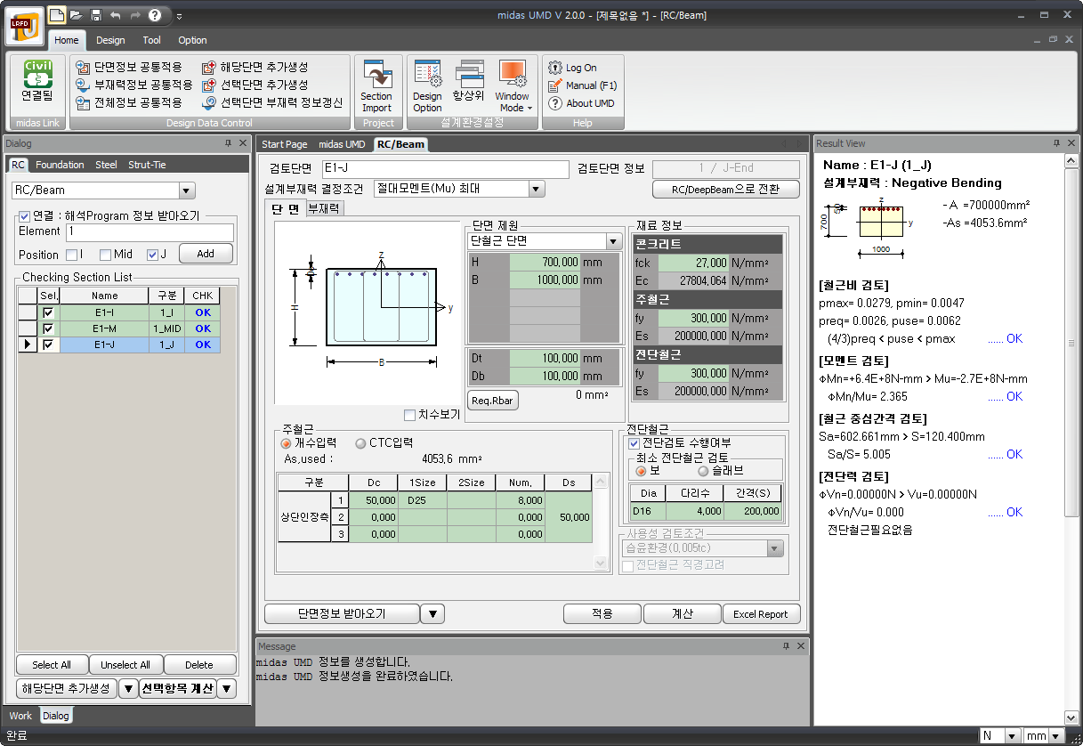This screenshot has width=1083, height=746.
Task: Click in the Element input field
Action: click(150, 231)
